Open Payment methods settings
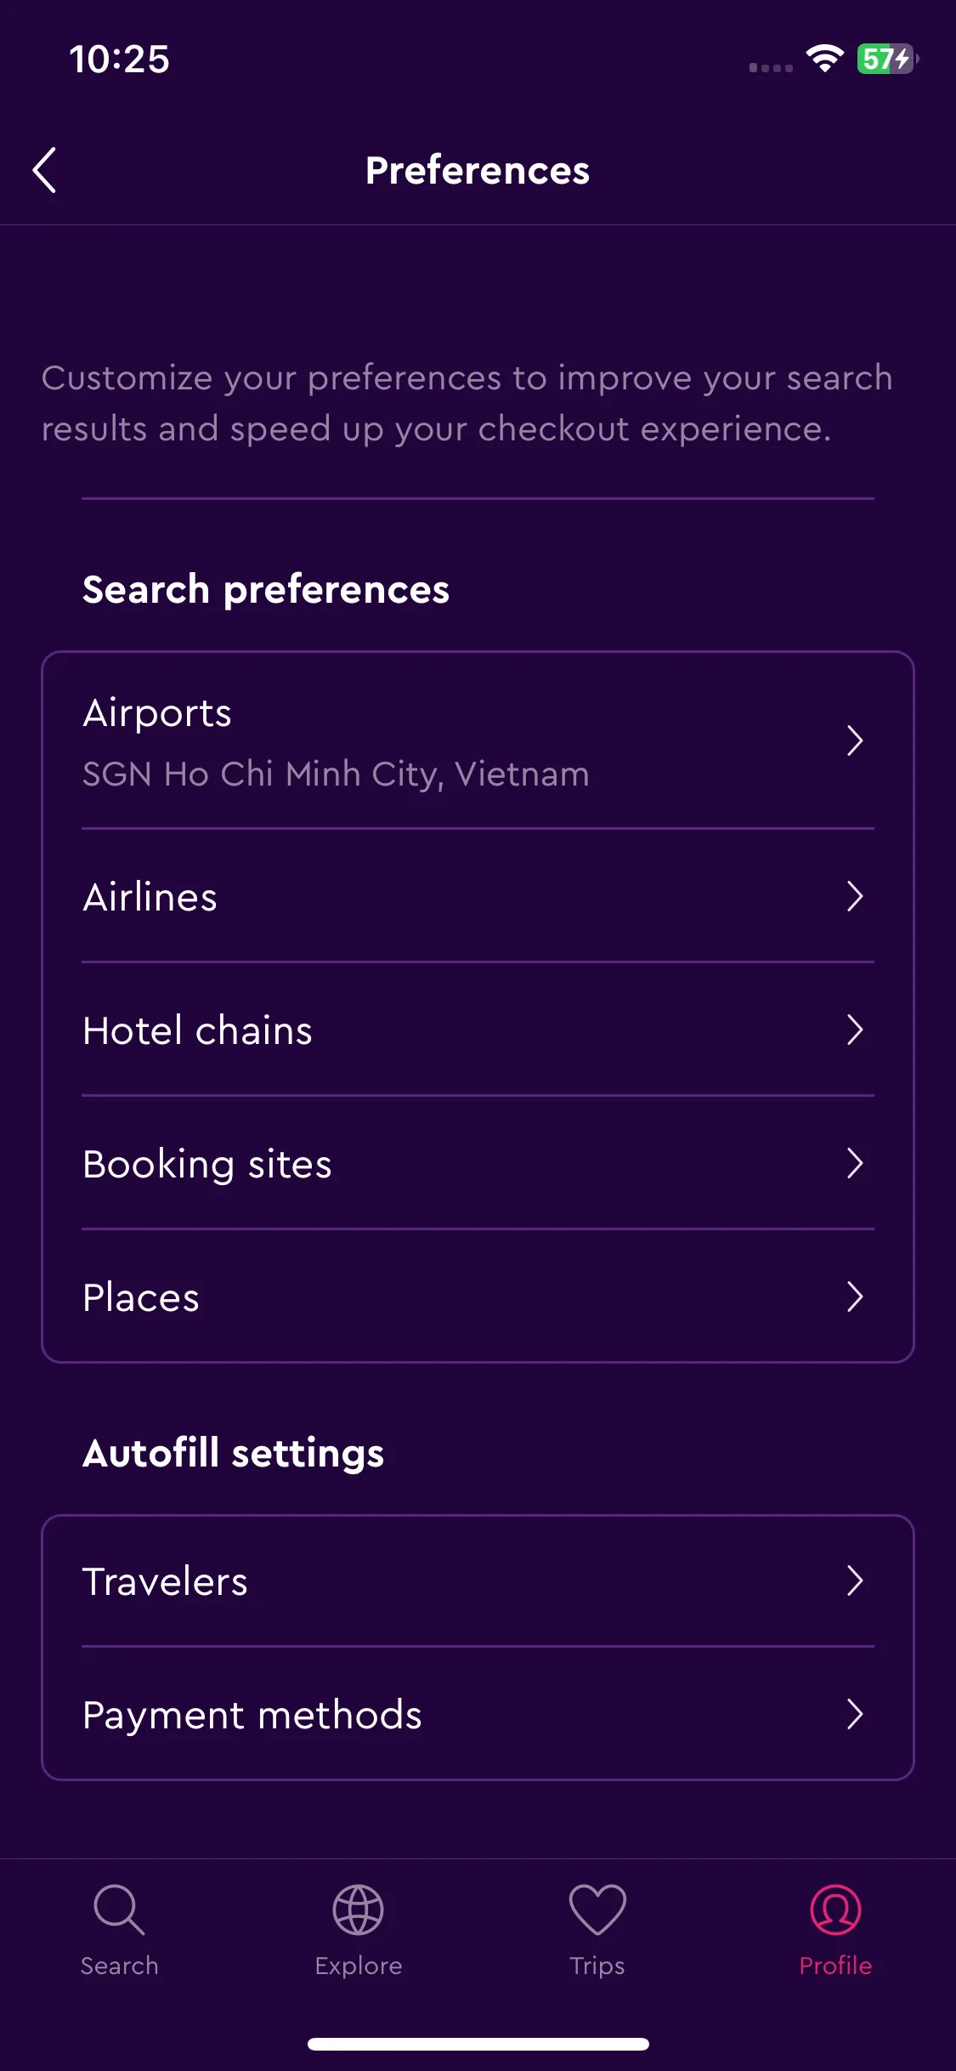Image resolution: width=956 pixels, height=2071 pixels. (478, 1714)
